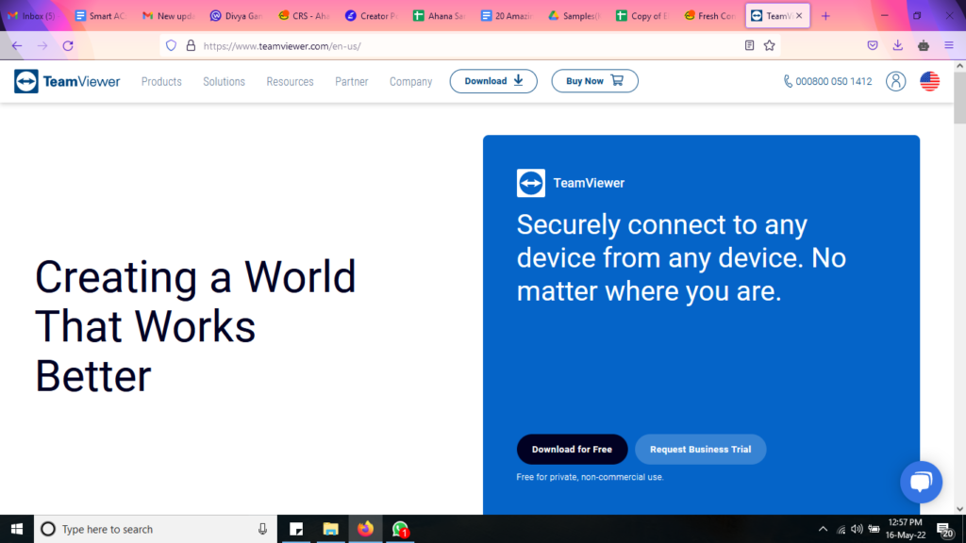Open the volume control in tray
The image size is (966, 543).
[x=857, y=529]
